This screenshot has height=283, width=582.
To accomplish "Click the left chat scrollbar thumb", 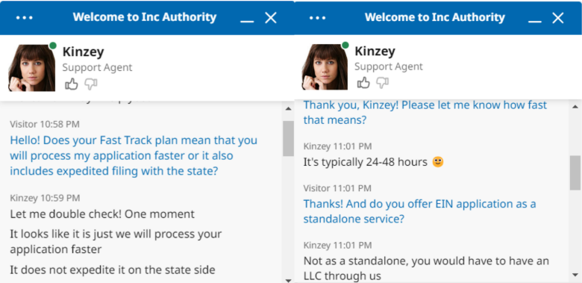I will click(x=289, y=138).
